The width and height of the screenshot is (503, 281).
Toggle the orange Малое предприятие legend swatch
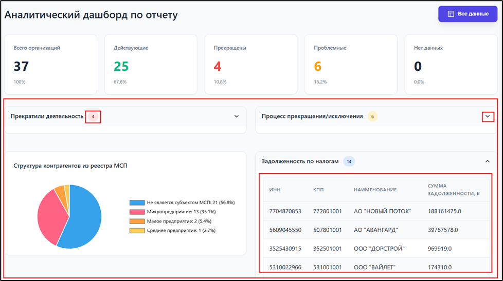(x=137, y=221)
